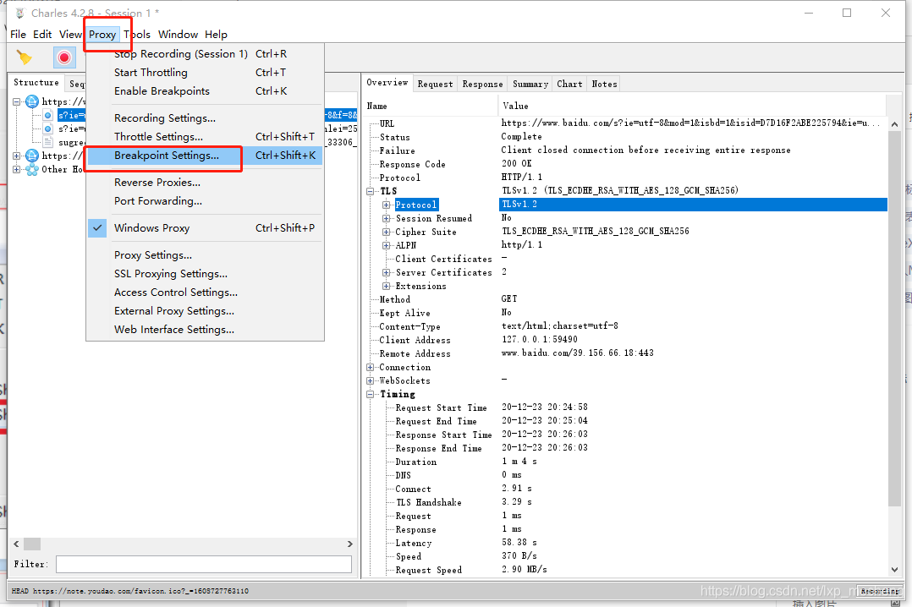This screenshot has height=607, width=912.
Task: Toggle the Windows Proxy checkmark
Action: [x=98, y=228]
